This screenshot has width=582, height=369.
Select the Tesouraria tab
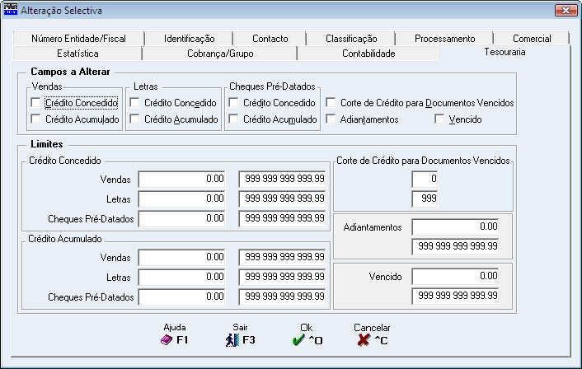click(505, 52)
